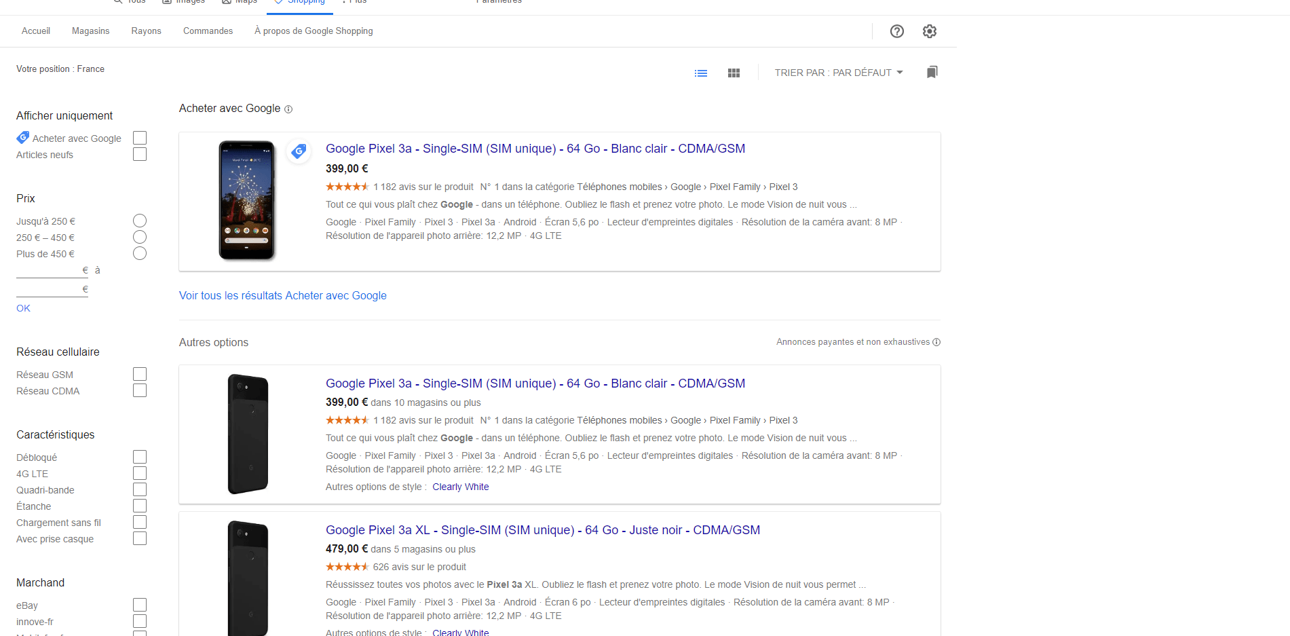Check the Quadri-bande filter

pos(140,489)
